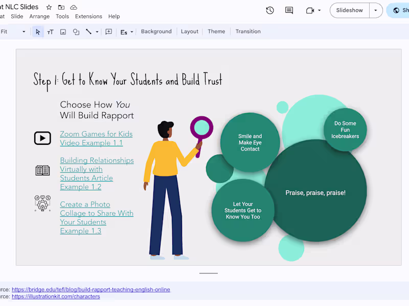Viewport: 409px width, 306px height.
Task: Open the illustrationkit.com source link in notes
Action: [56, 296]
